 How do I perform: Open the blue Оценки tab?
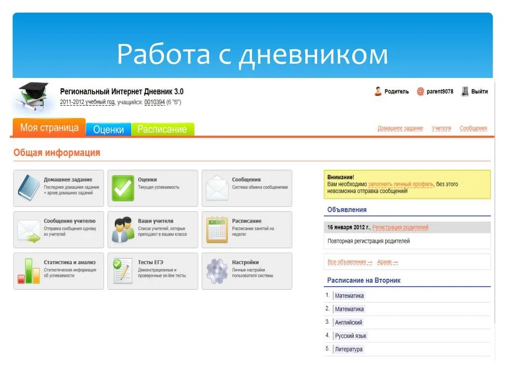108,130
